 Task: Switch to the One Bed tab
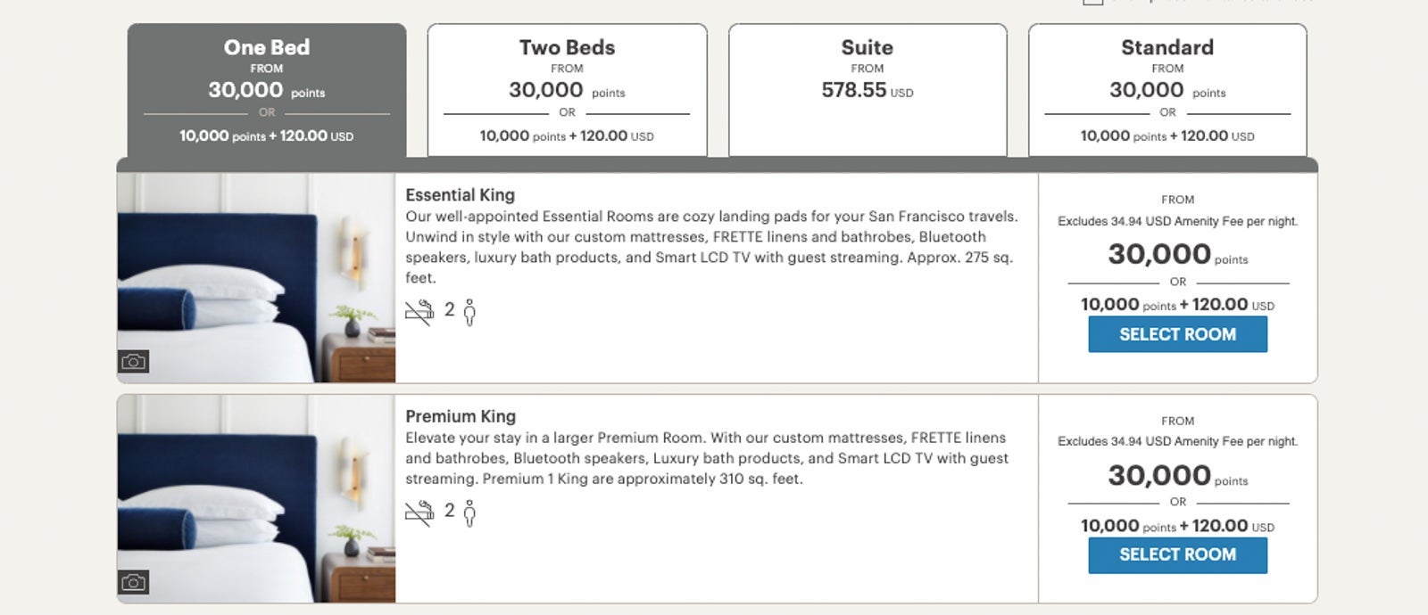tap(267, 90)
